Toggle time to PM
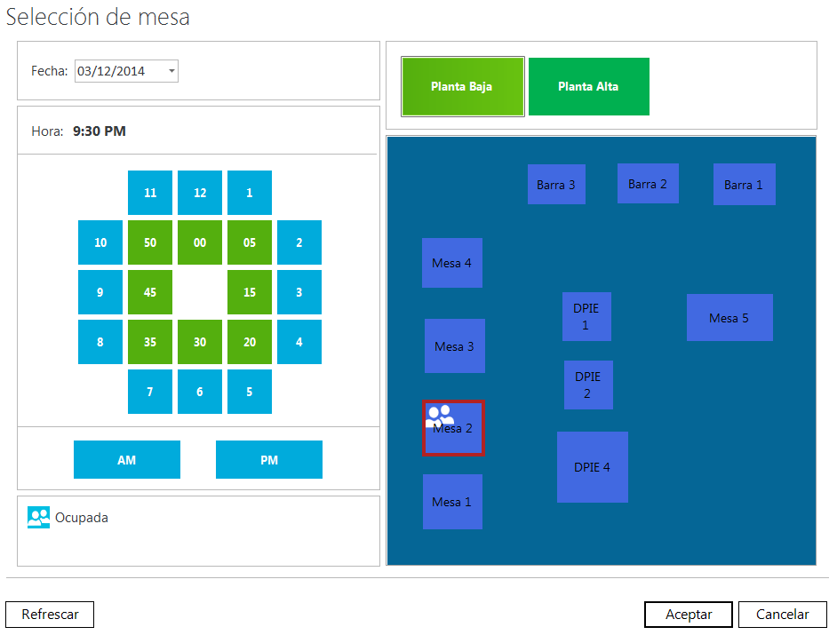Screen dimensions: 837x635 click(x=268, y=460)
